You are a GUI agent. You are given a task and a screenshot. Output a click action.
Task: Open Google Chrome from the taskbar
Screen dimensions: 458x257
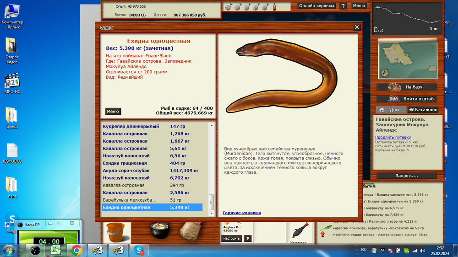[76, 250]
